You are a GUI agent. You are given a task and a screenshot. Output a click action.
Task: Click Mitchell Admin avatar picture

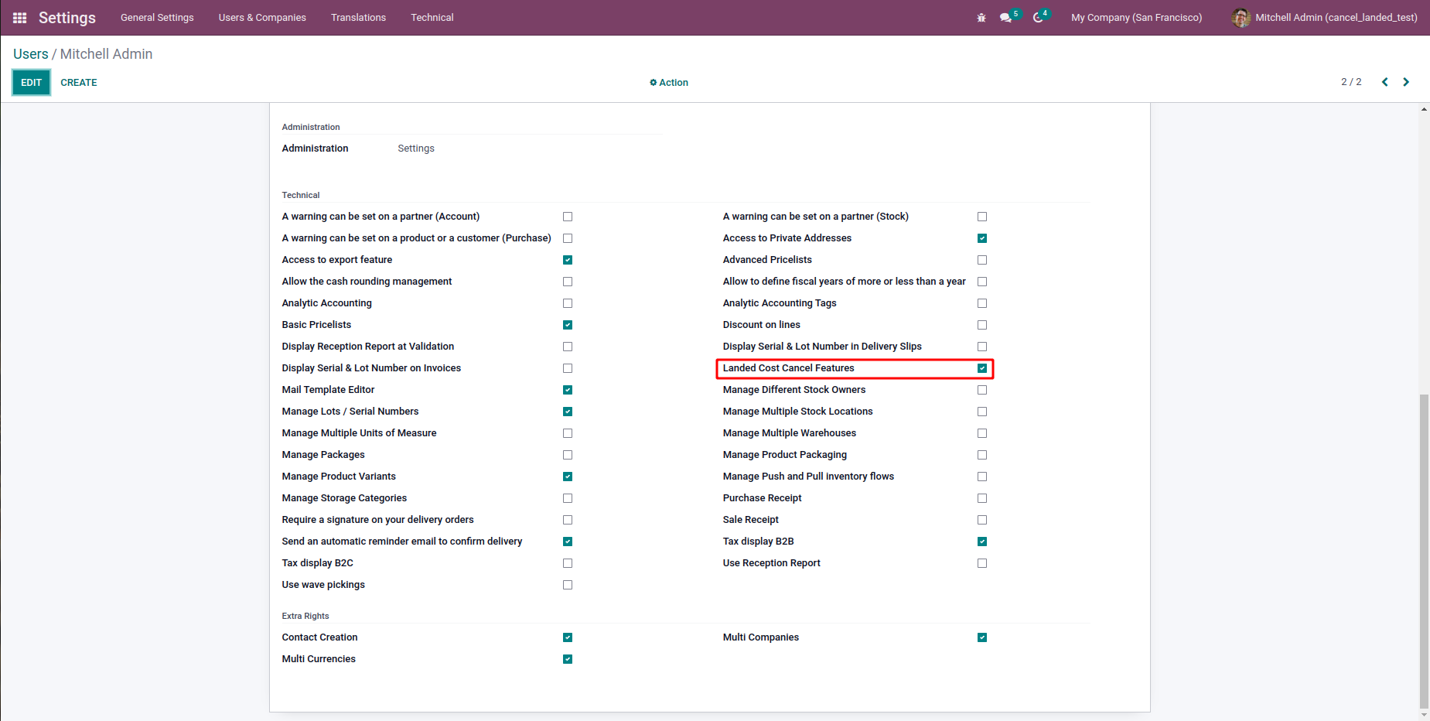tap(1241, 18)
